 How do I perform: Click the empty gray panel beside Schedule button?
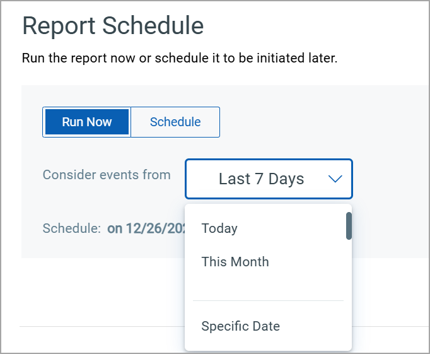coord(323,122)
